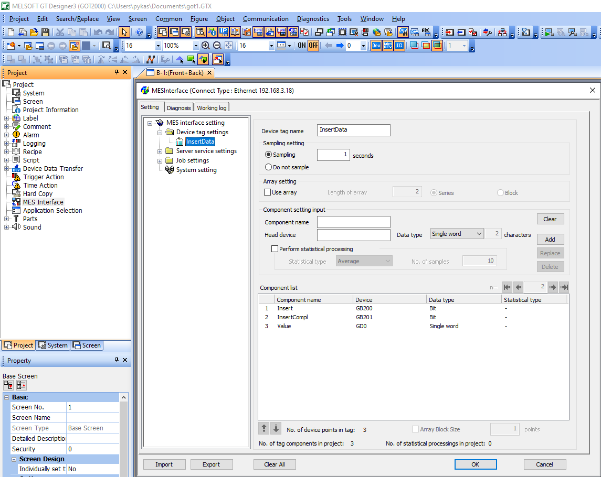The image size is (601, 477).
Task: Click the zoom out magnifier icon
Action: 217,46
